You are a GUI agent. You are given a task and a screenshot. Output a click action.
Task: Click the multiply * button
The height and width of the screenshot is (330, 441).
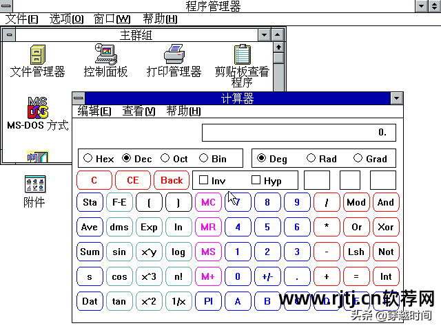tap(327, 227)
